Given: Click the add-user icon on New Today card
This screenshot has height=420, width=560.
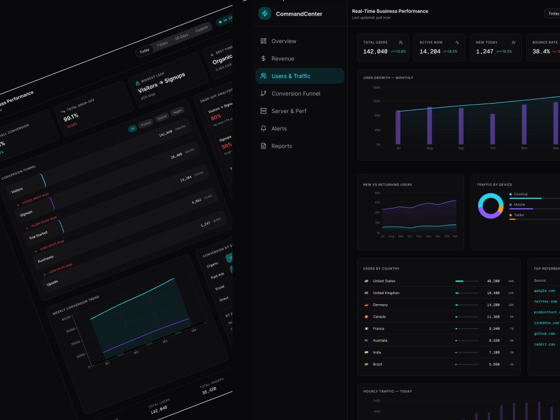Looking at the screenshot, I should [514, 43].
